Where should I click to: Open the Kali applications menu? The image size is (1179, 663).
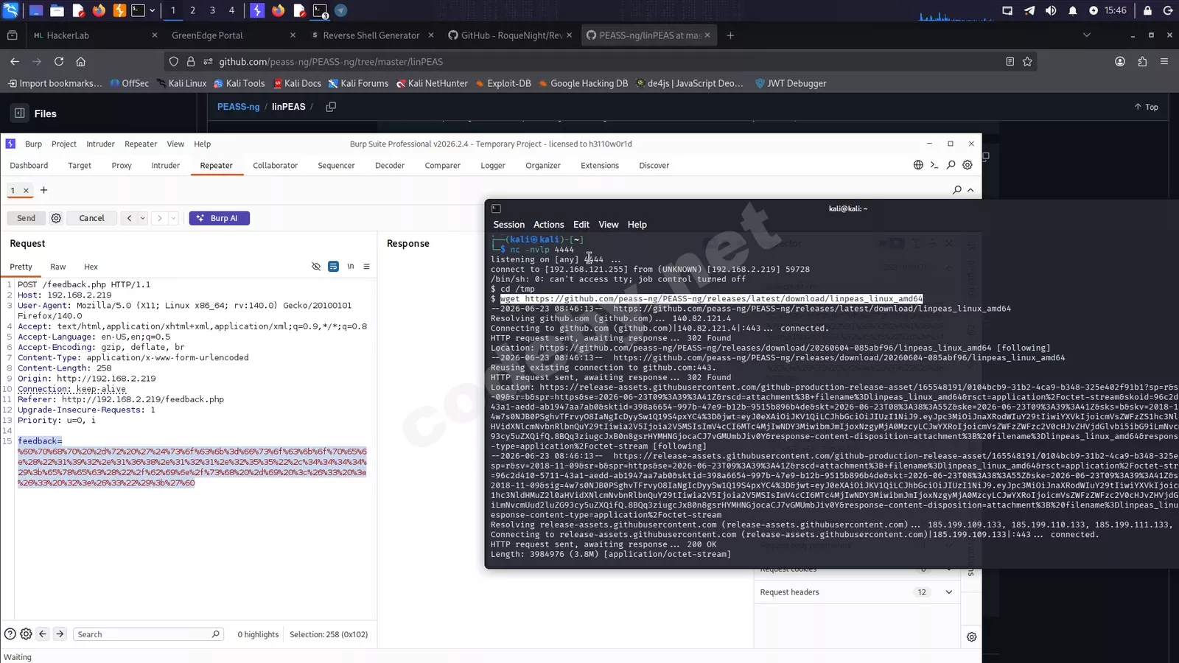pyautogui.click(x=11, y=10)
